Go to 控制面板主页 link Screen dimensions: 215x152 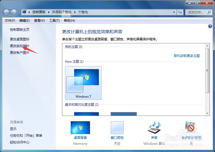click(x=19, y=30)
